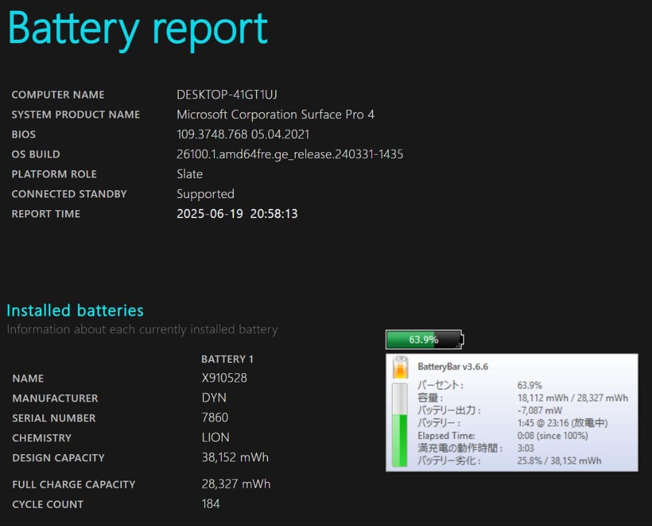The height and width of the screenshot is (526, 652).
Task: Click the BatteryBar 63.9% battery gauge
Action: [x=424, y=339]
